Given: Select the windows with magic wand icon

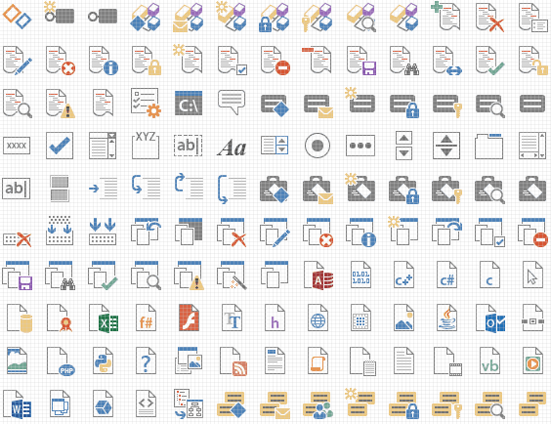Looking at the screenshot, I should [x=233, y=276].
